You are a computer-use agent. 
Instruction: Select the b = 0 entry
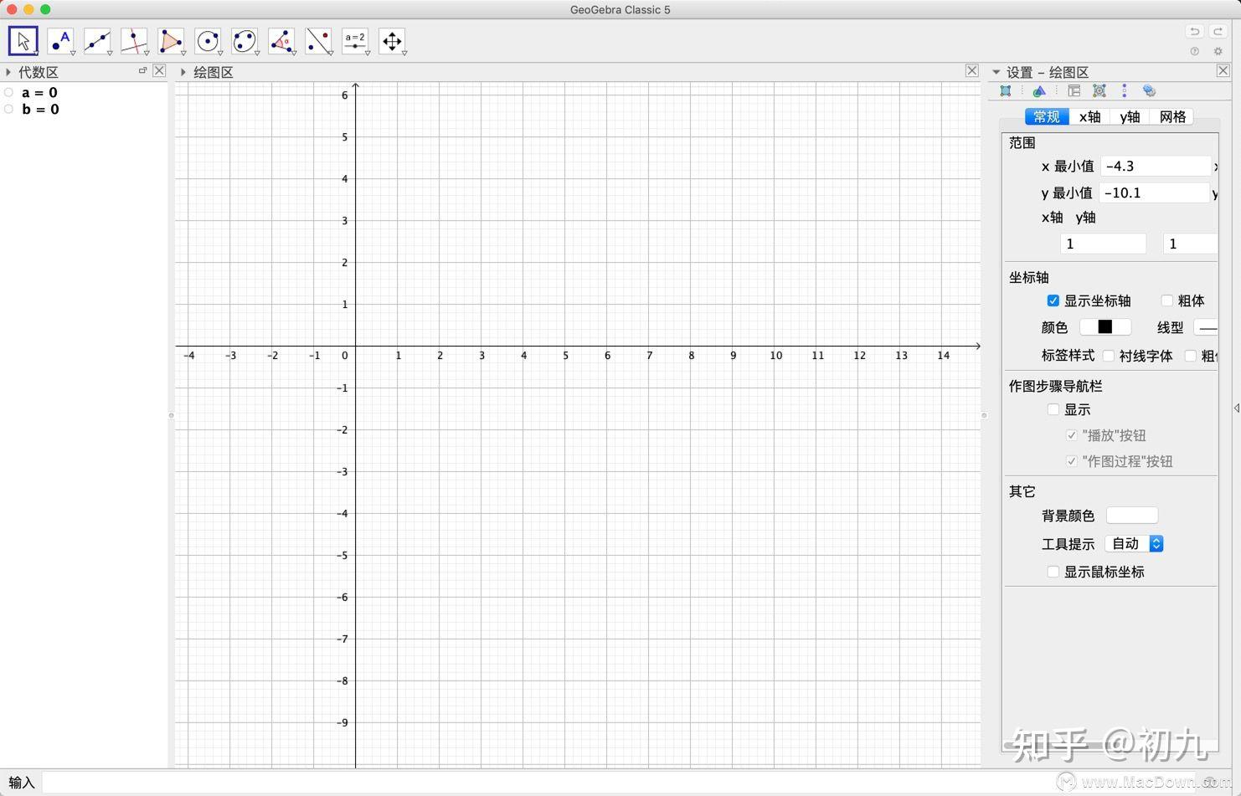tap(40, 110)
